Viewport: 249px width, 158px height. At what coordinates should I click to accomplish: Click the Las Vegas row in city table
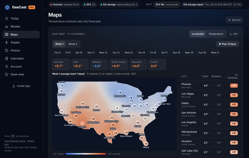click(x=209, y=95)
